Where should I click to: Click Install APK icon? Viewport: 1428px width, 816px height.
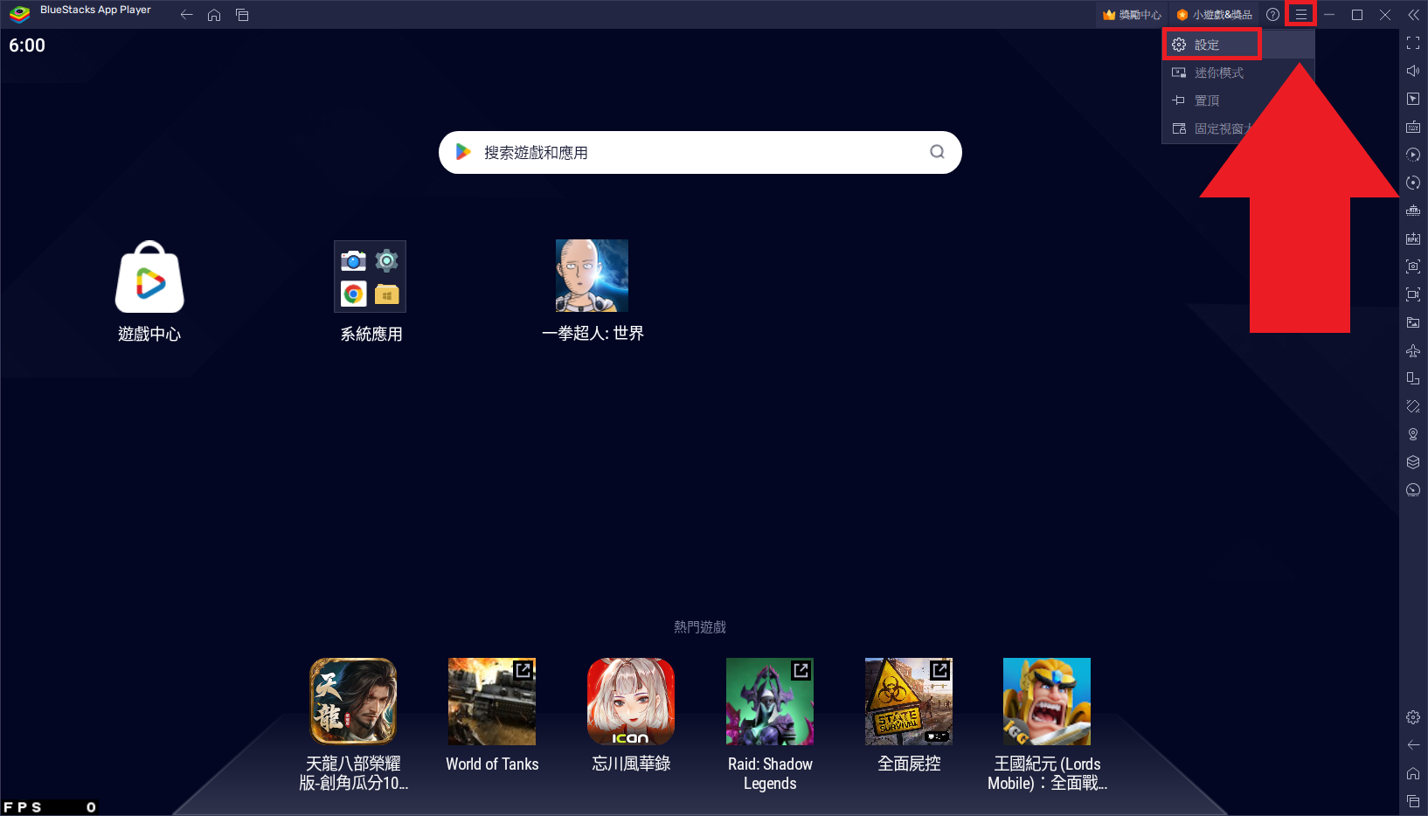tap(1413, 239)
